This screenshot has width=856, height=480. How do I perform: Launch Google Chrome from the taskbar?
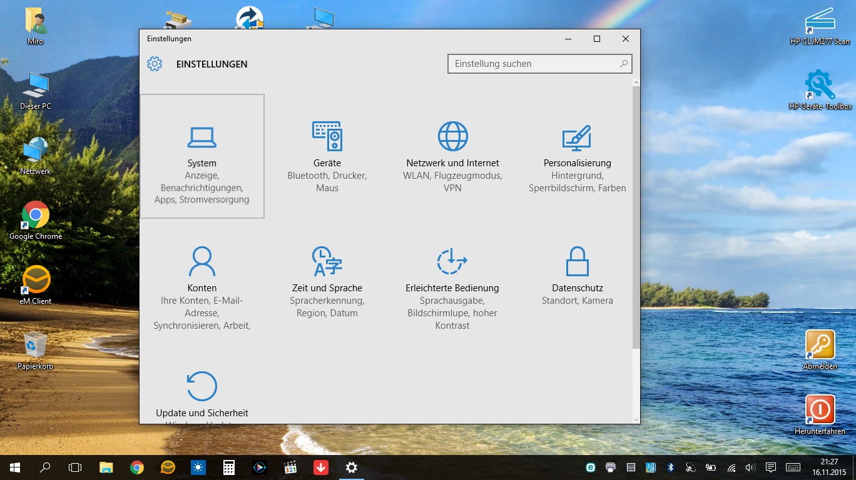pos(137,467)
